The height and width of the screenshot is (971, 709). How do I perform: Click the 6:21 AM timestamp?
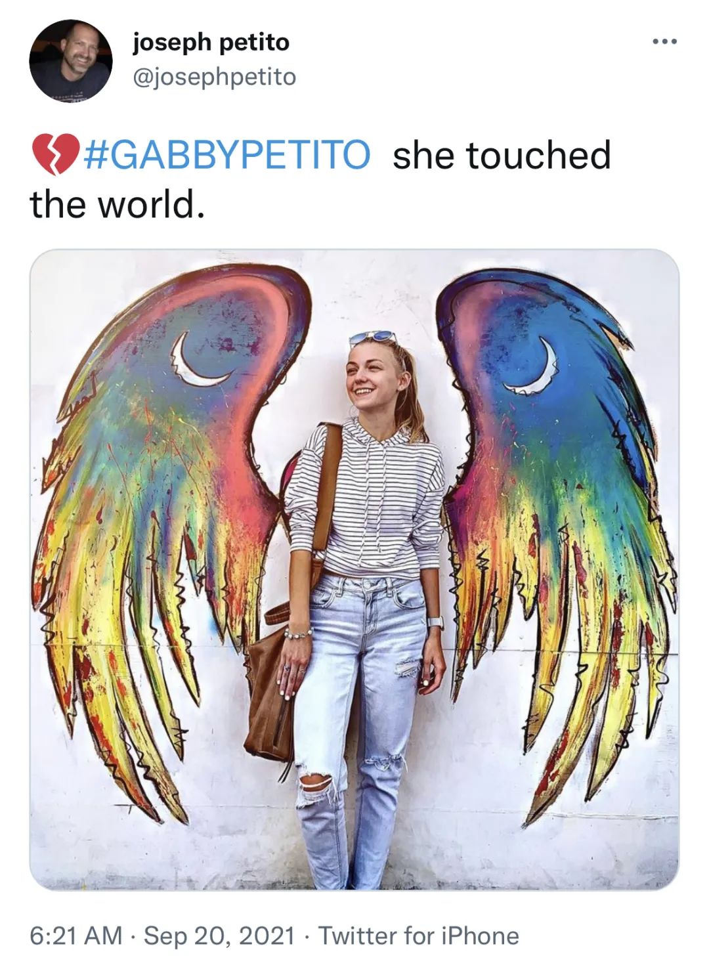pyautogui.click(x=76, y=936)
